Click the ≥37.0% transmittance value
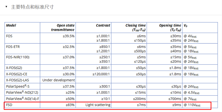The height and width of the screenshot is (112, 222). tap(69, 57)
